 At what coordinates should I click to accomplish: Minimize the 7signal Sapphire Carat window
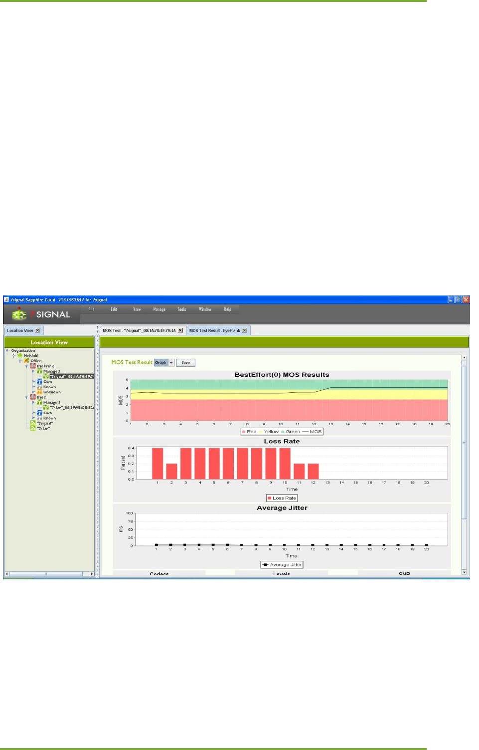click(x=451, y=300)
